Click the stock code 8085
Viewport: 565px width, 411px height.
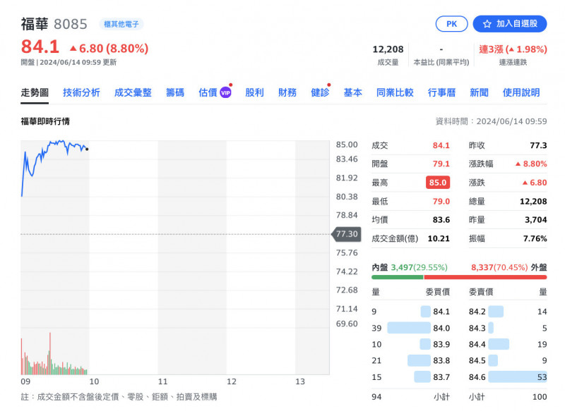click(x=71, y=24)
